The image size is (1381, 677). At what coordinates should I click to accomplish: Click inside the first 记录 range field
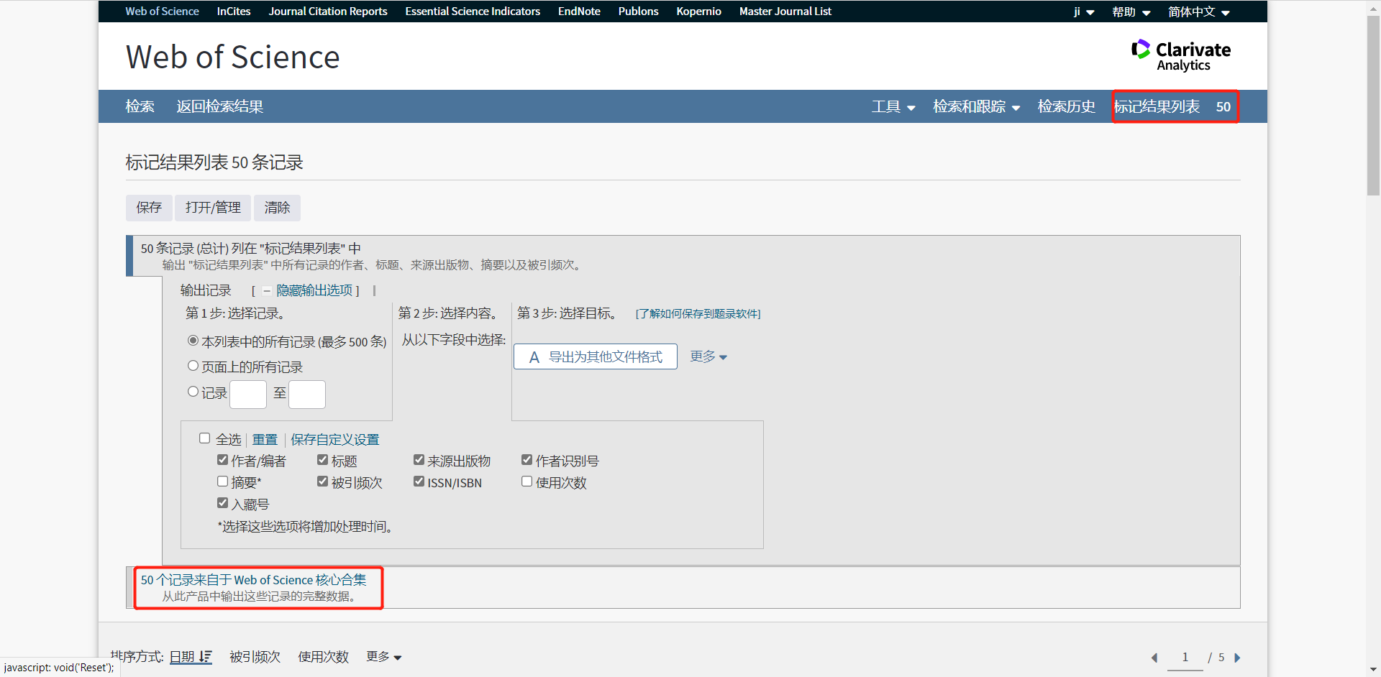[247, 394]
